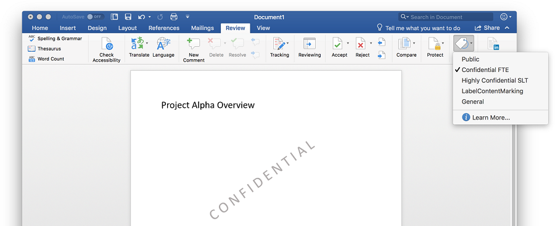Image resolution: width=555 pixels, height=226 pixels.
Task: Open the Customize Quick Access Toolbar arrow
Action: (187, 17)
